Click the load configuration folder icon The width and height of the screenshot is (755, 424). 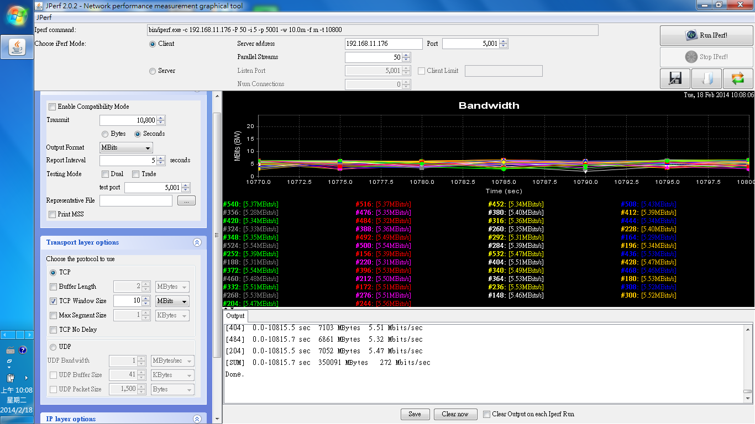(x=706, y=78)
